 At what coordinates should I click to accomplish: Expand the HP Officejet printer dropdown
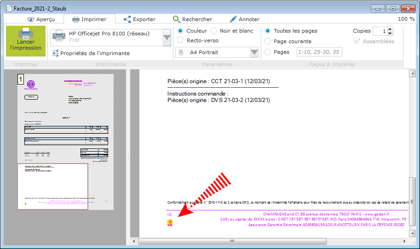pos(167,38)
